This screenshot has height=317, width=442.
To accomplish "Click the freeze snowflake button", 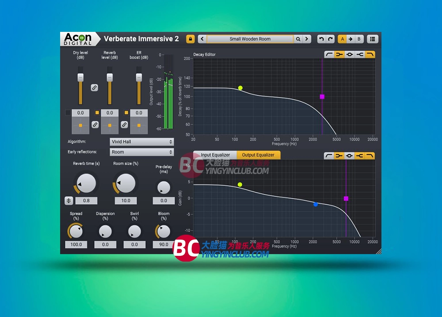I will click(69, 201).
